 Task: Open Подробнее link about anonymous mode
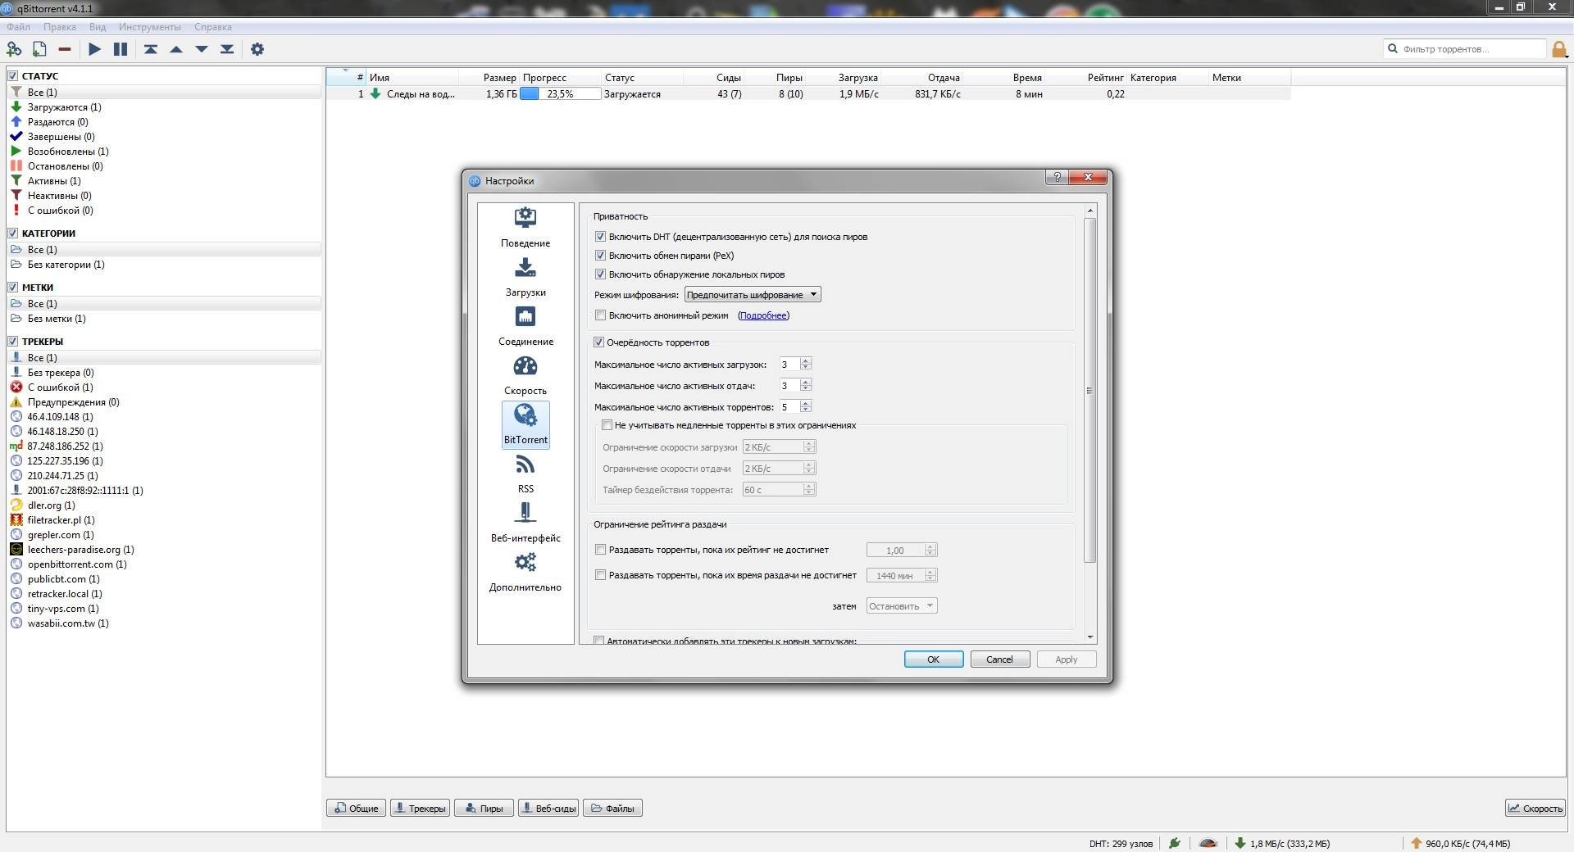pyautogui.click(x=763, y=315)
